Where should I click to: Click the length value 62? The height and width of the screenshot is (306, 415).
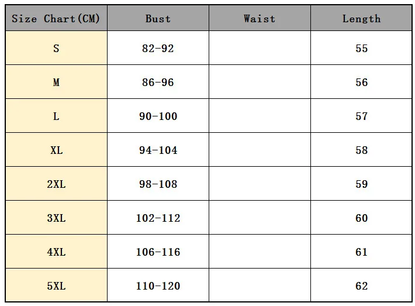point(361,286)
